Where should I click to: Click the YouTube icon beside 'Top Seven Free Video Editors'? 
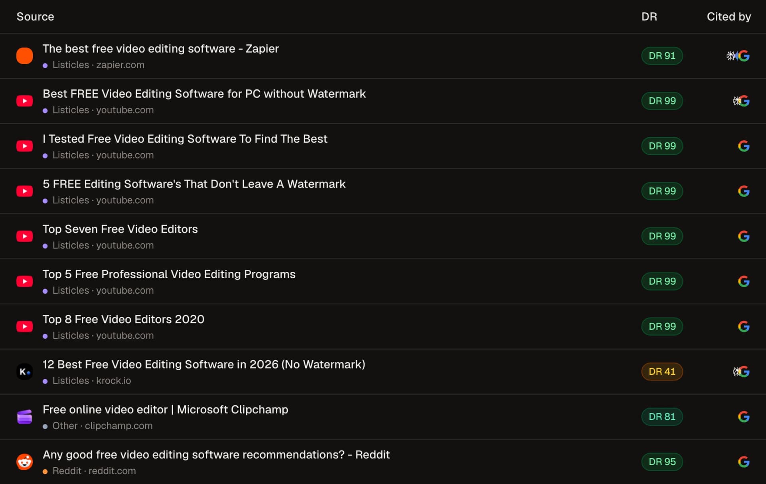point(24,236)
